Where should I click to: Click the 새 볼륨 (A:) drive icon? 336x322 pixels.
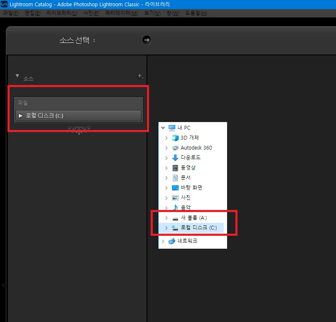pos(175,219)
